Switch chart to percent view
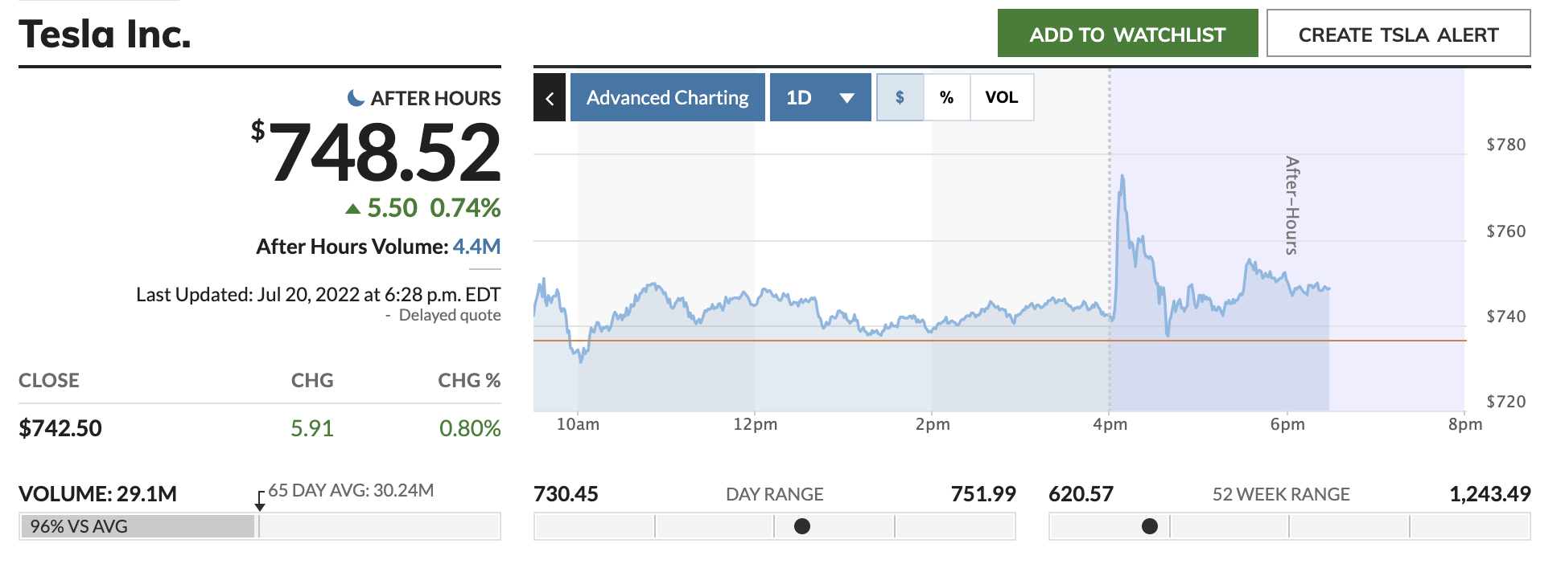This screenshot has height=564, width=1561. pos(947,97)
